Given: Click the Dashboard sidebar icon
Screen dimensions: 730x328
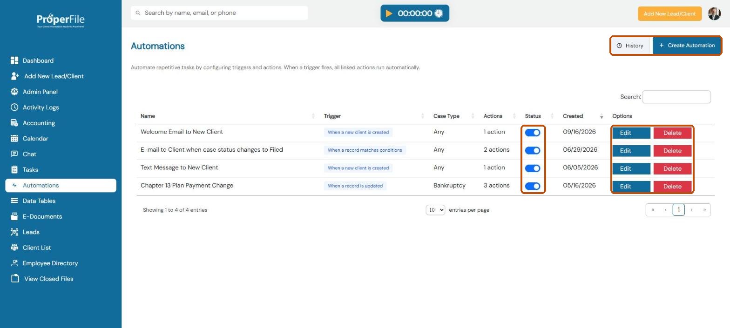Looking at the screenshot, I should pos(14,60).
